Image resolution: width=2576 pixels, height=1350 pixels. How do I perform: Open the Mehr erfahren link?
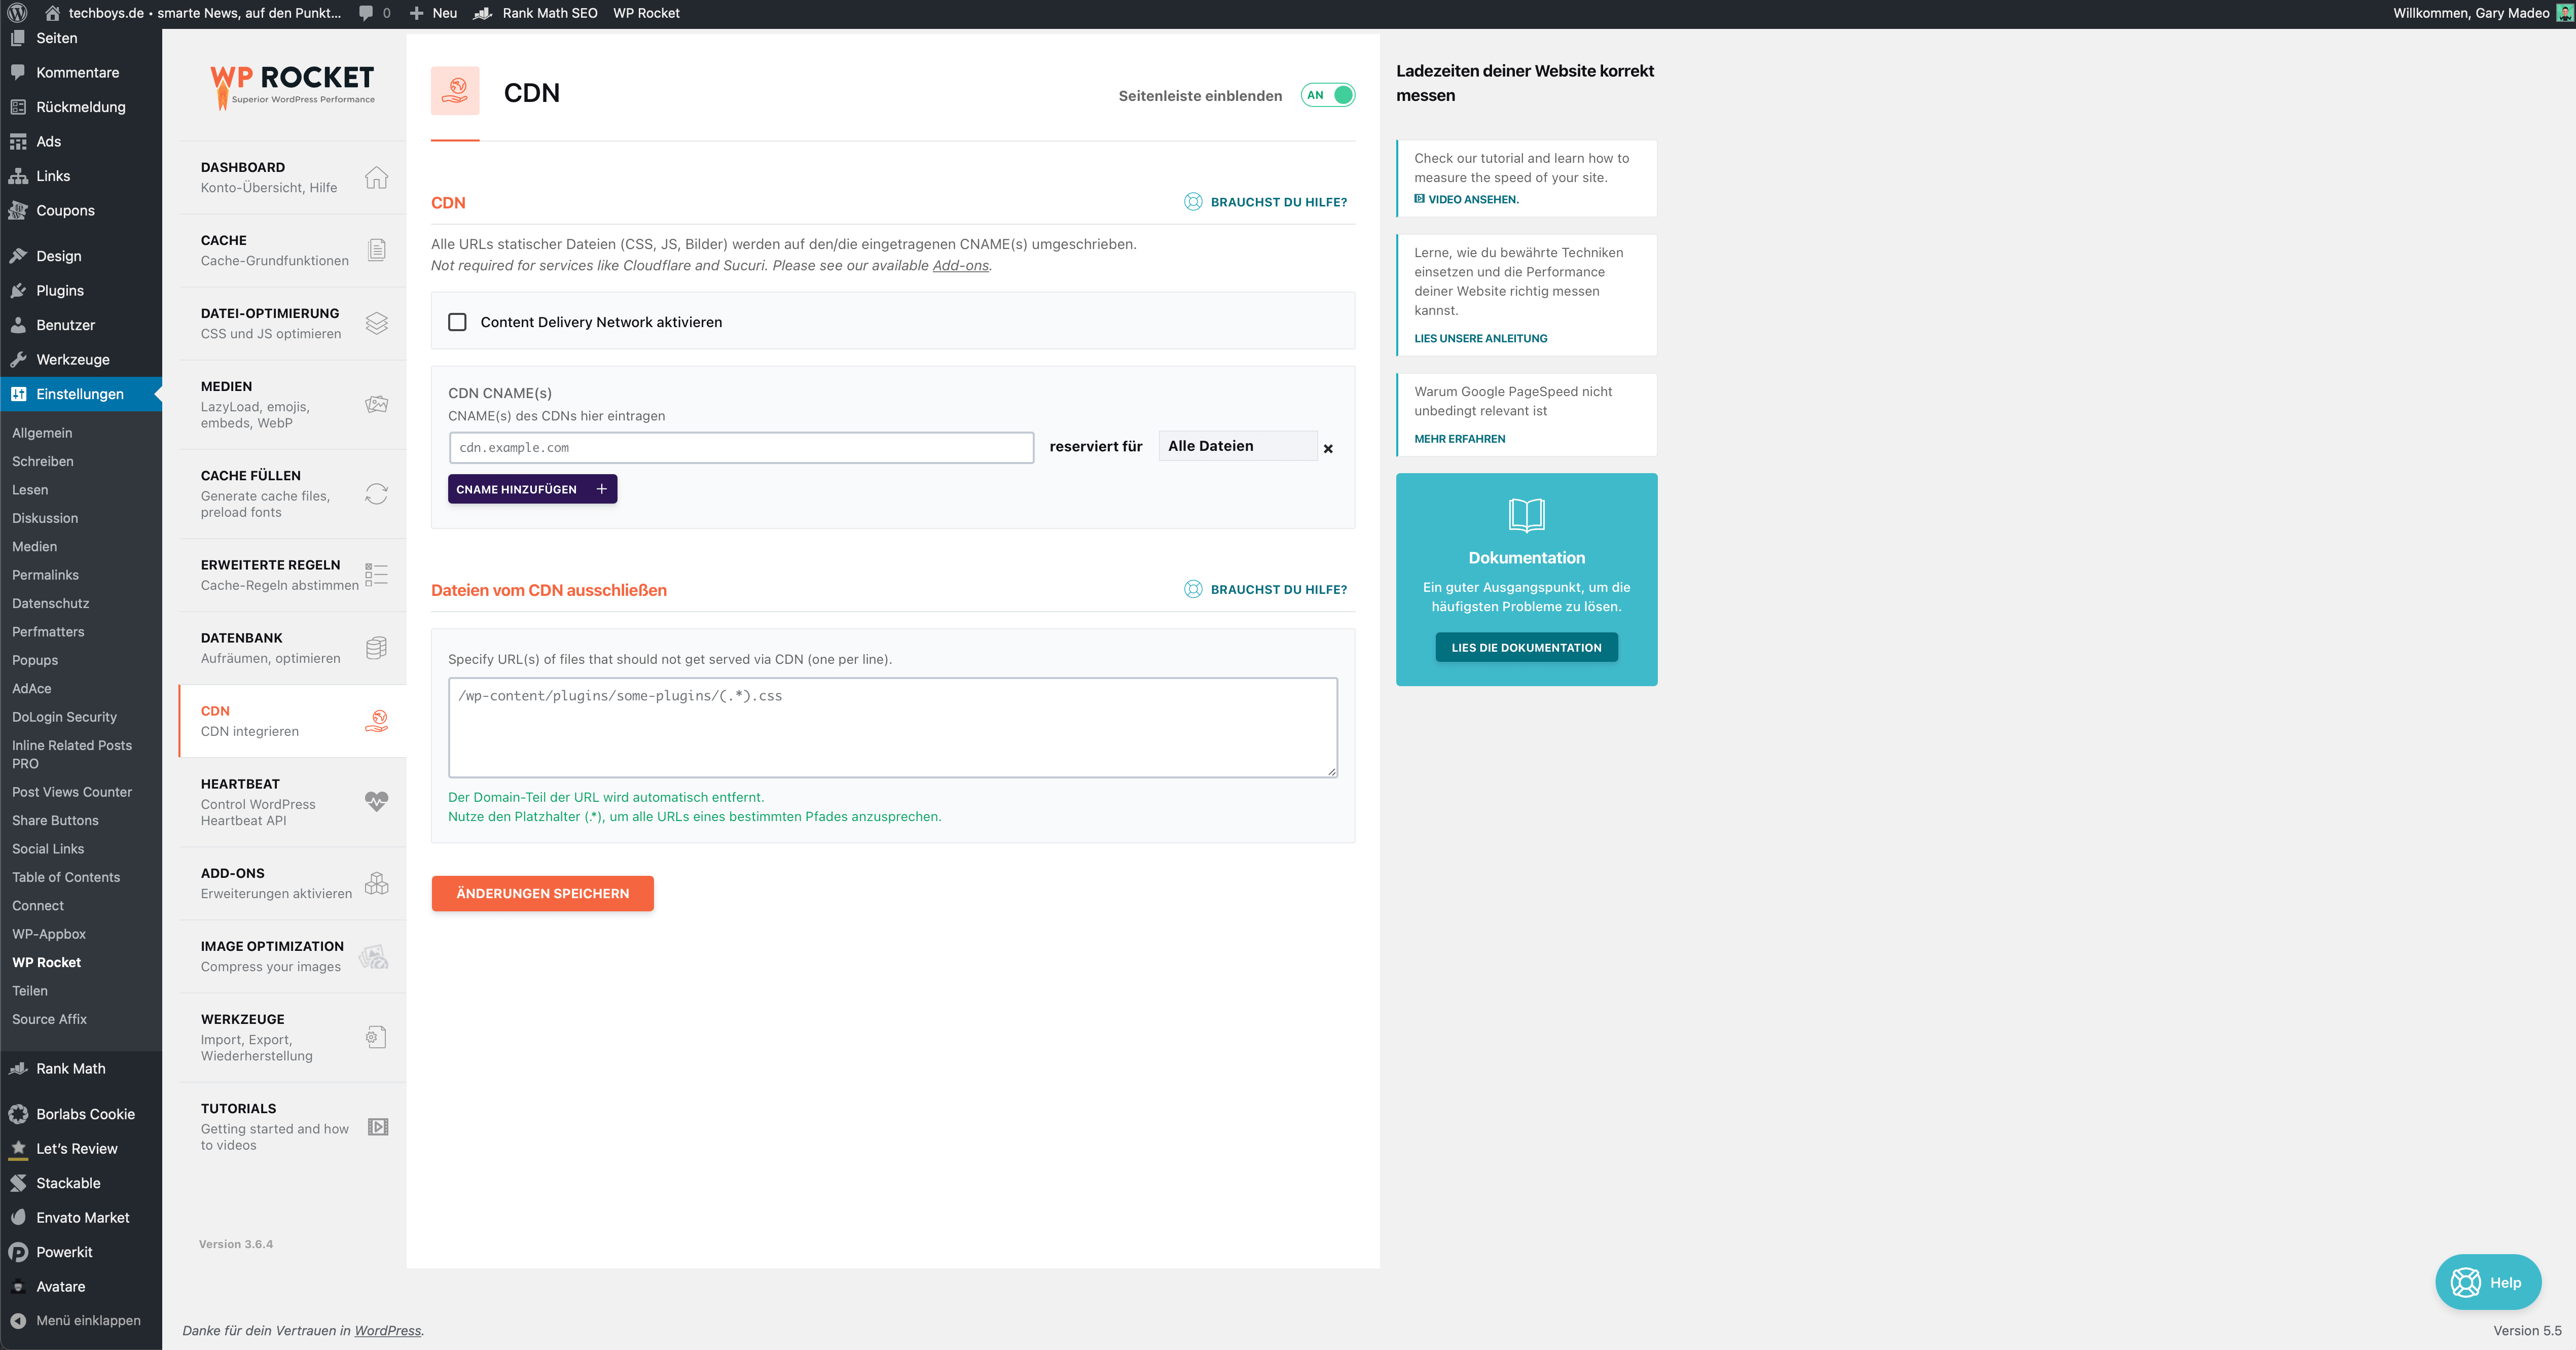(x=1459, y=438)
